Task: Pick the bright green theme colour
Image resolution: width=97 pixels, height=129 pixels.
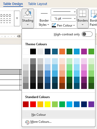Action: (x=91, y=51)
